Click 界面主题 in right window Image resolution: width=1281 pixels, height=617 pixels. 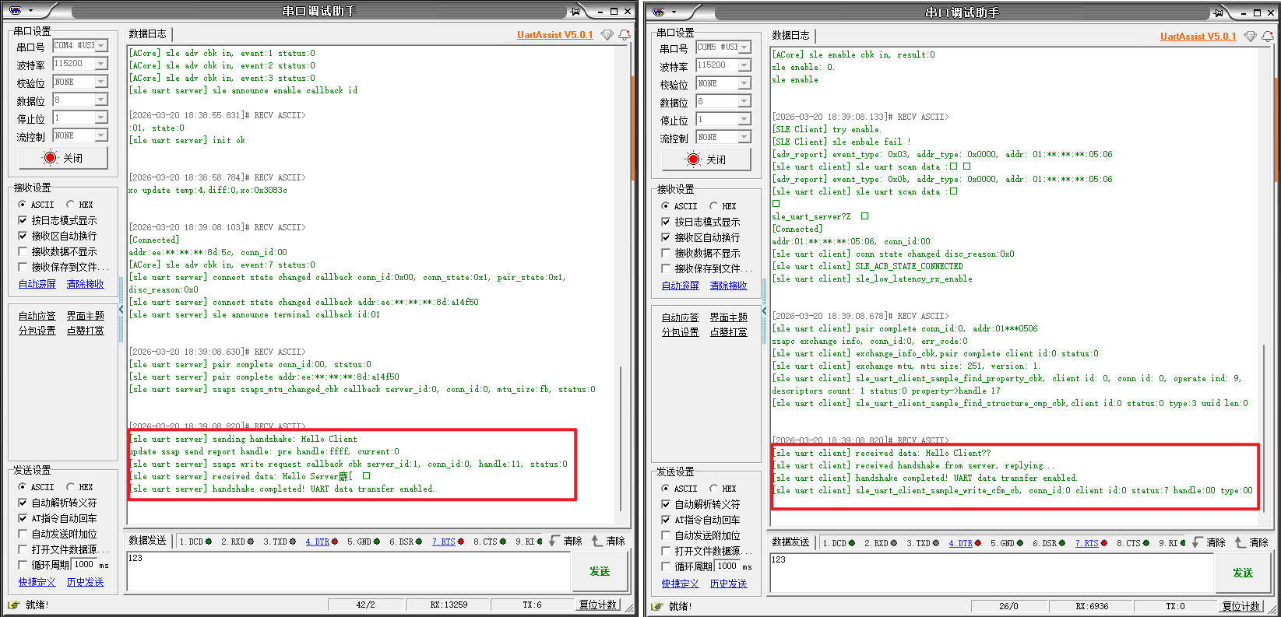[729, 317]
